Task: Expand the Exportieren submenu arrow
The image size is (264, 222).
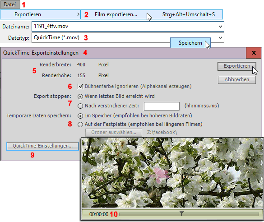Action: click(78, 14)
